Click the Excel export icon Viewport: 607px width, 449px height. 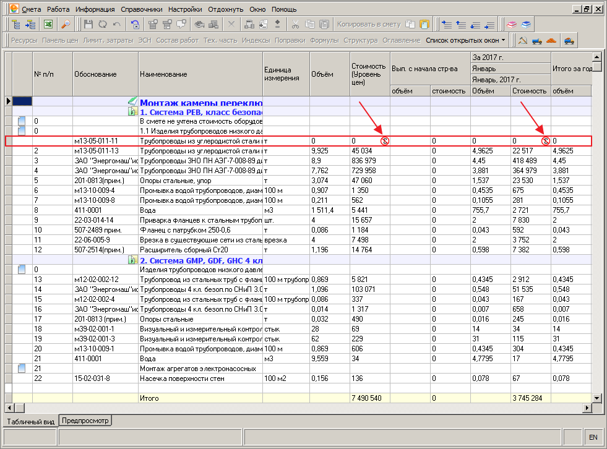click(48, 24)
